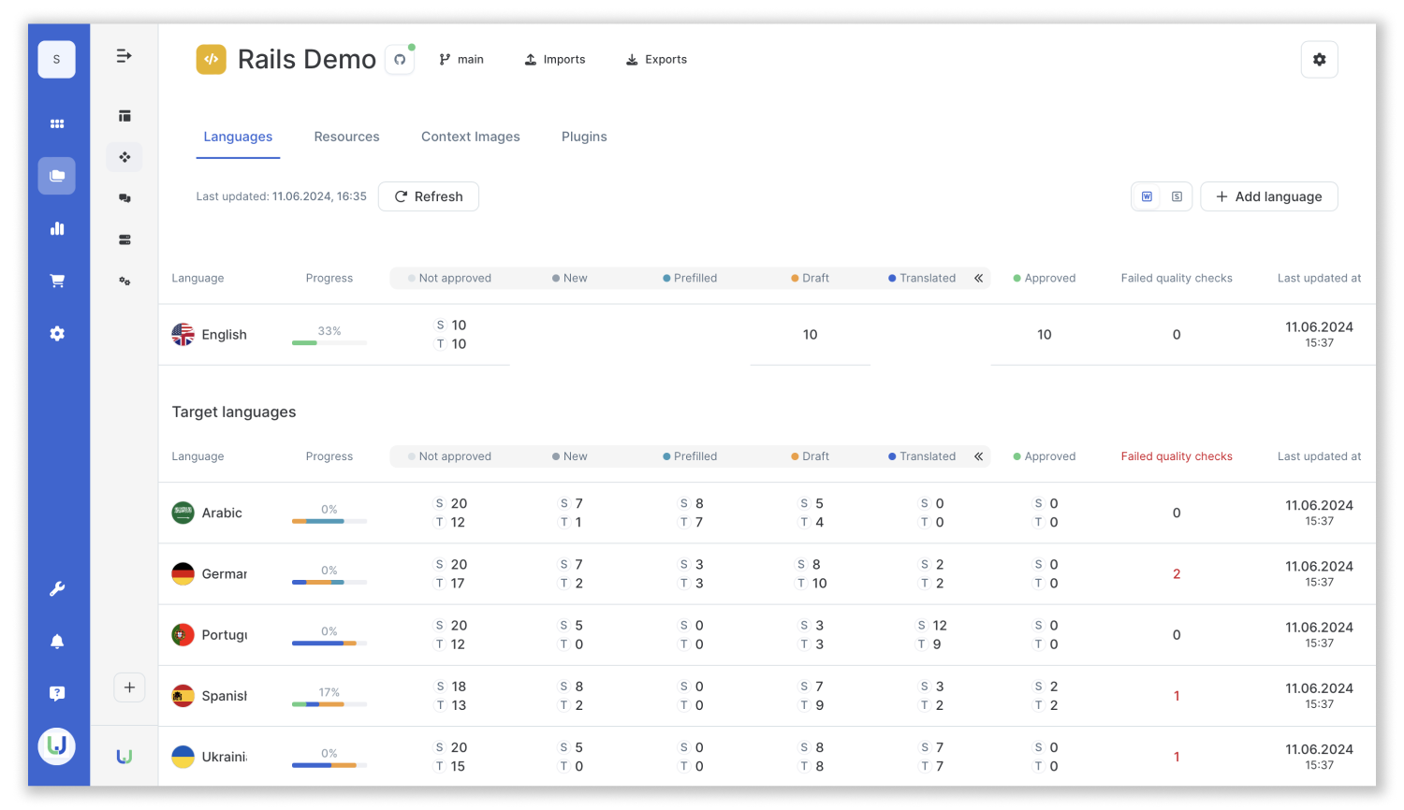1404x810 pixels.
Task: Toggle word count view (W)
Action: pyautogui.click(x=1147, y=196)
